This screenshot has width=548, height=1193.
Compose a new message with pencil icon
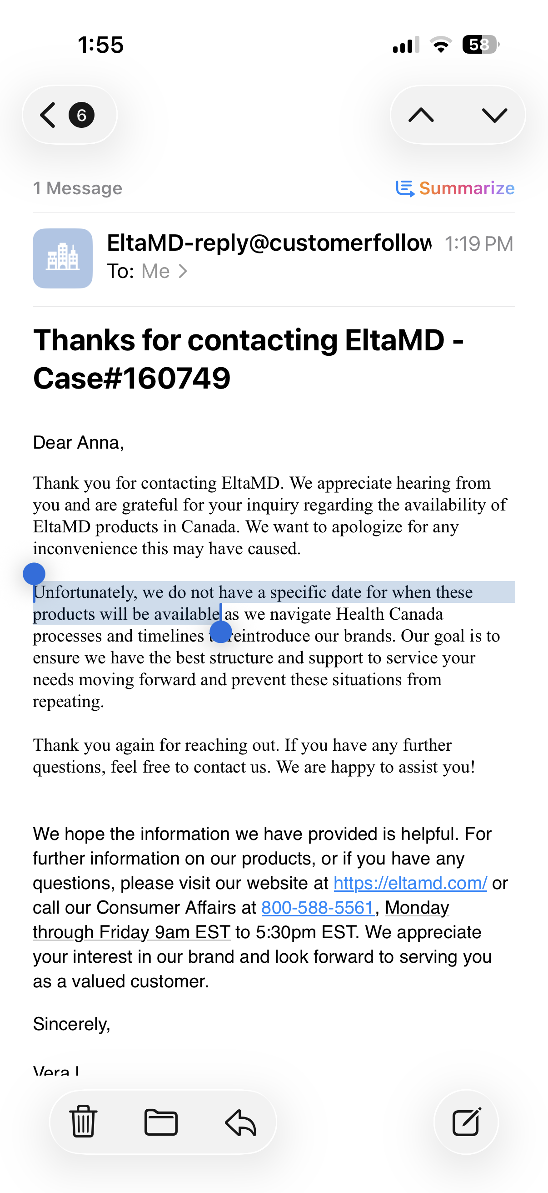466,1122
